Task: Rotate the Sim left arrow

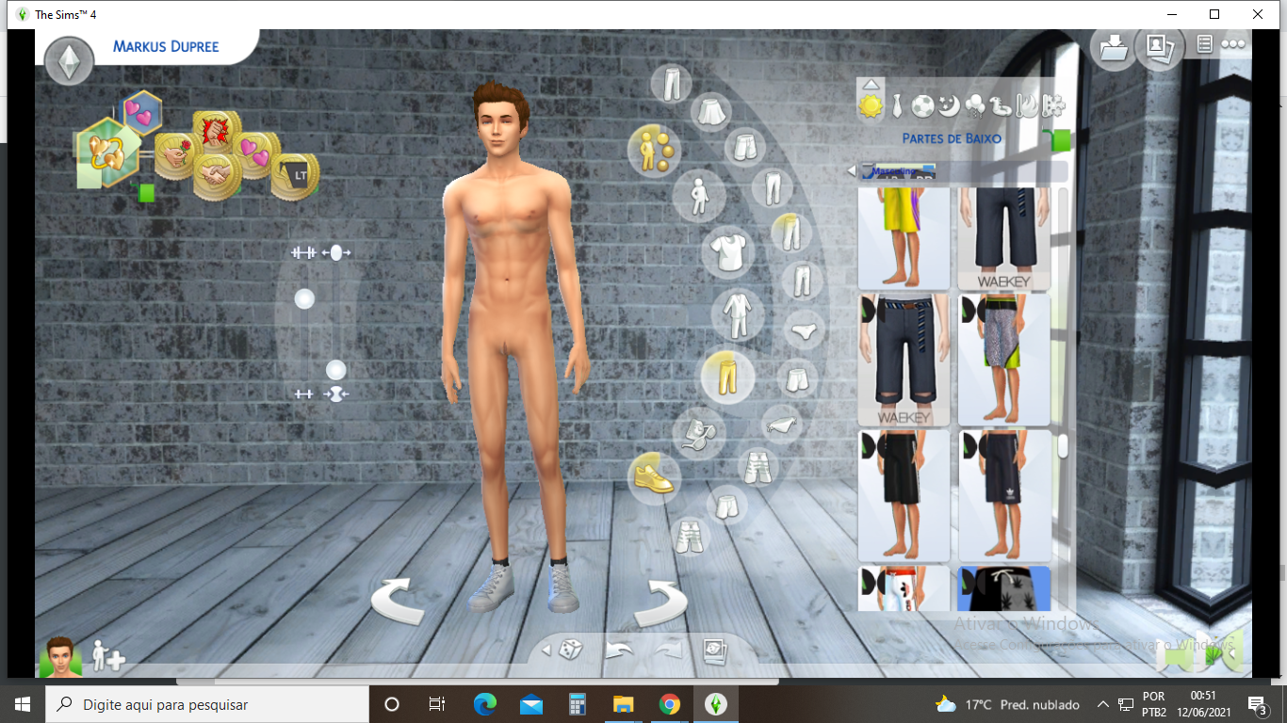Action: 396,602
